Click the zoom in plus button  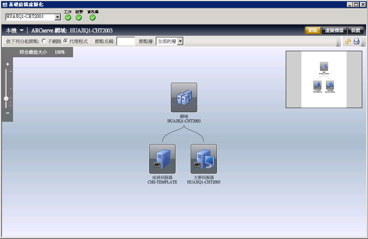[x=7, y=64]
